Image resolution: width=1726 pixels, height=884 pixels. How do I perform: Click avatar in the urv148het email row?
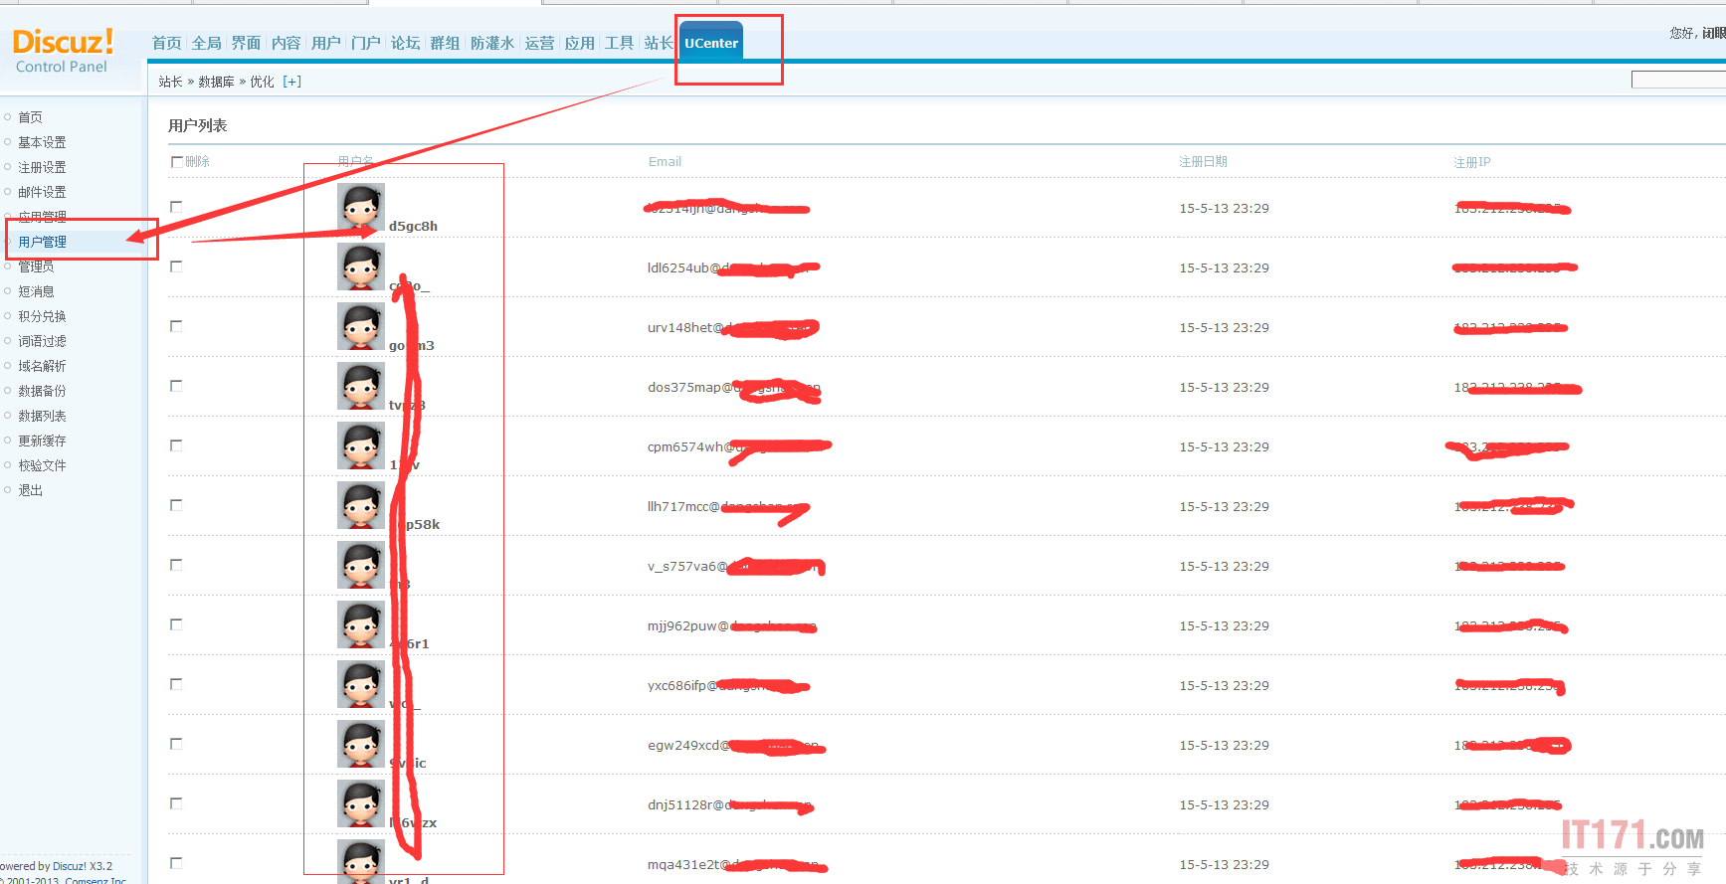360,326
